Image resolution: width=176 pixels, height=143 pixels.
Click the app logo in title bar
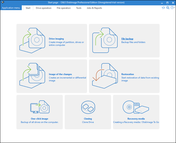[3, 2]
